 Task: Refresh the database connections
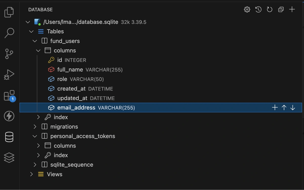pyautogui.click(x=270, y=10)
